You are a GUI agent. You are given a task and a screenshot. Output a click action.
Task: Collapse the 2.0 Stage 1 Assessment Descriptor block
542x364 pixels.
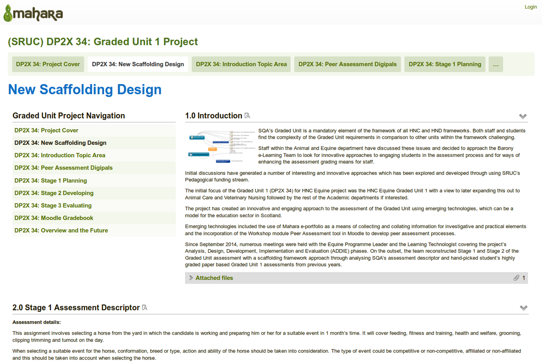523,308
